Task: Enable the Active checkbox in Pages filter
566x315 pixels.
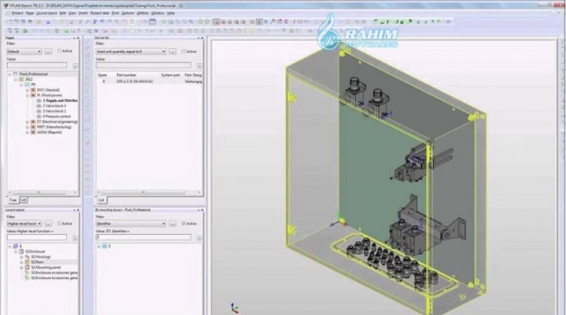Action: point(60,51)
